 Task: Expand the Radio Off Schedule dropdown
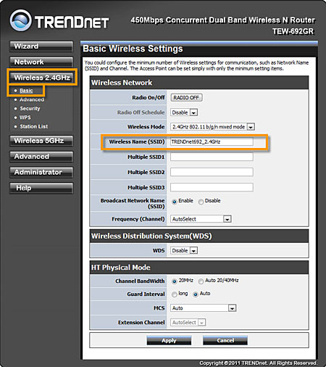pyautogui.click(x=184, y=112)
